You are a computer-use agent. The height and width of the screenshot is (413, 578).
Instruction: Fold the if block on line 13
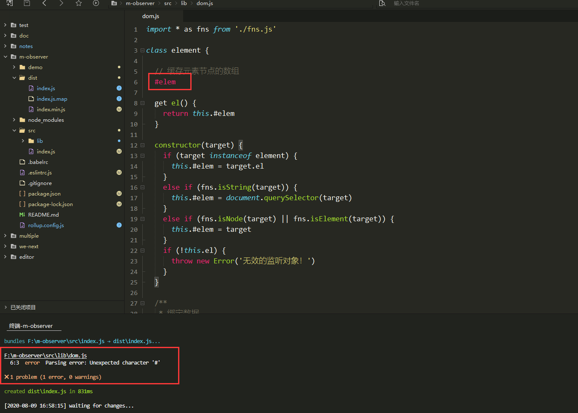coord(142,156)
